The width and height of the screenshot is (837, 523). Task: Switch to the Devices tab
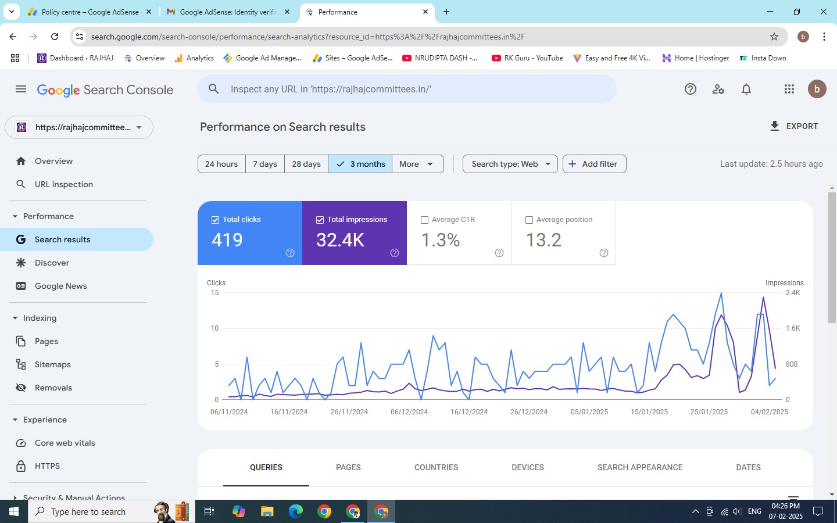pos(528,467)
